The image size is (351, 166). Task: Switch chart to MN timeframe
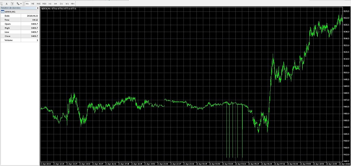tap(73, 4)
